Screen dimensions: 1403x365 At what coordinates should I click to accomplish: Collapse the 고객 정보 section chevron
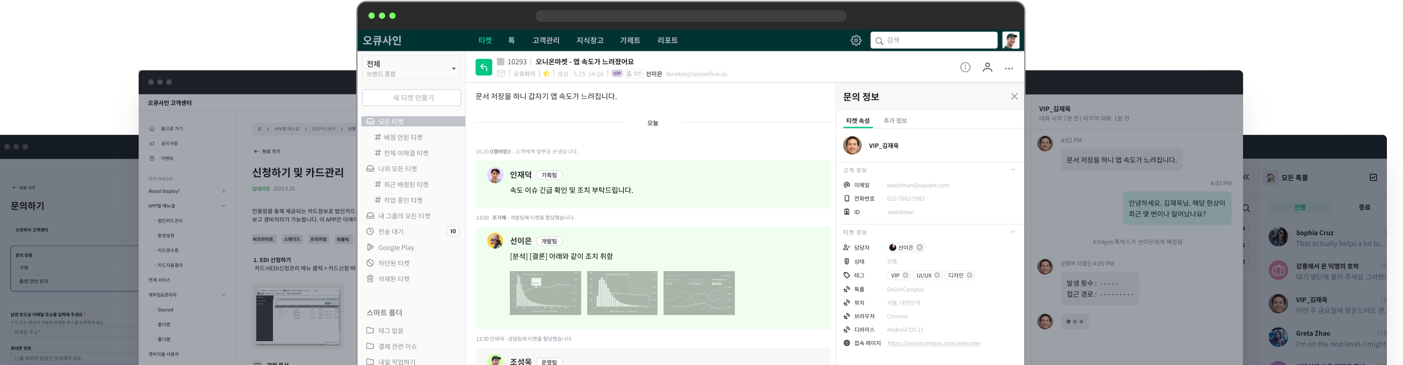pyautogui.click(x=1013, y=170)
